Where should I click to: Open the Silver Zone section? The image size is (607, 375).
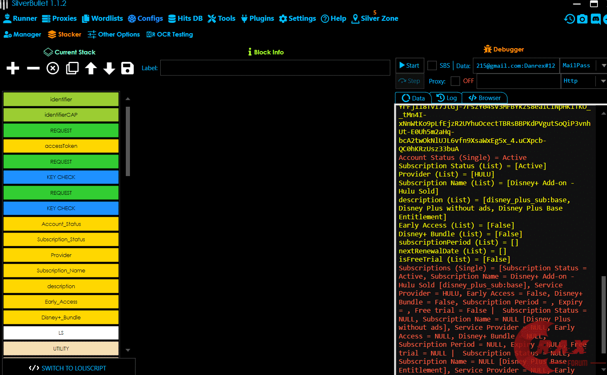point(375,18)
